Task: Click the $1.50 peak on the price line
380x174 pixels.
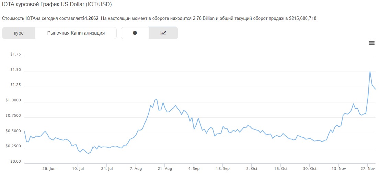Action: (370, 72)
